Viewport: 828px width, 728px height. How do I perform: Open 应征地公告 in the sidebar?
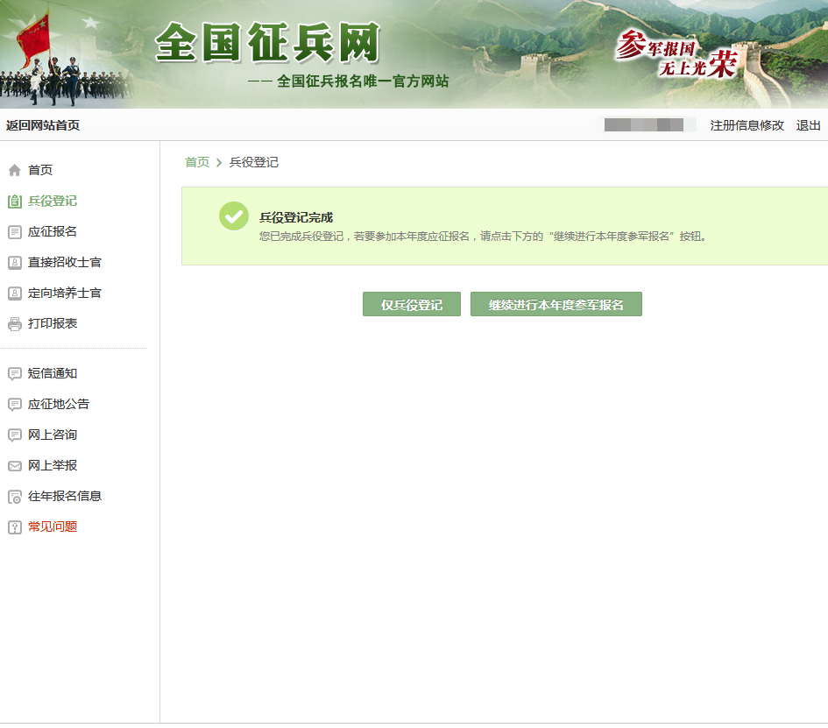click(x=59, y=404)
